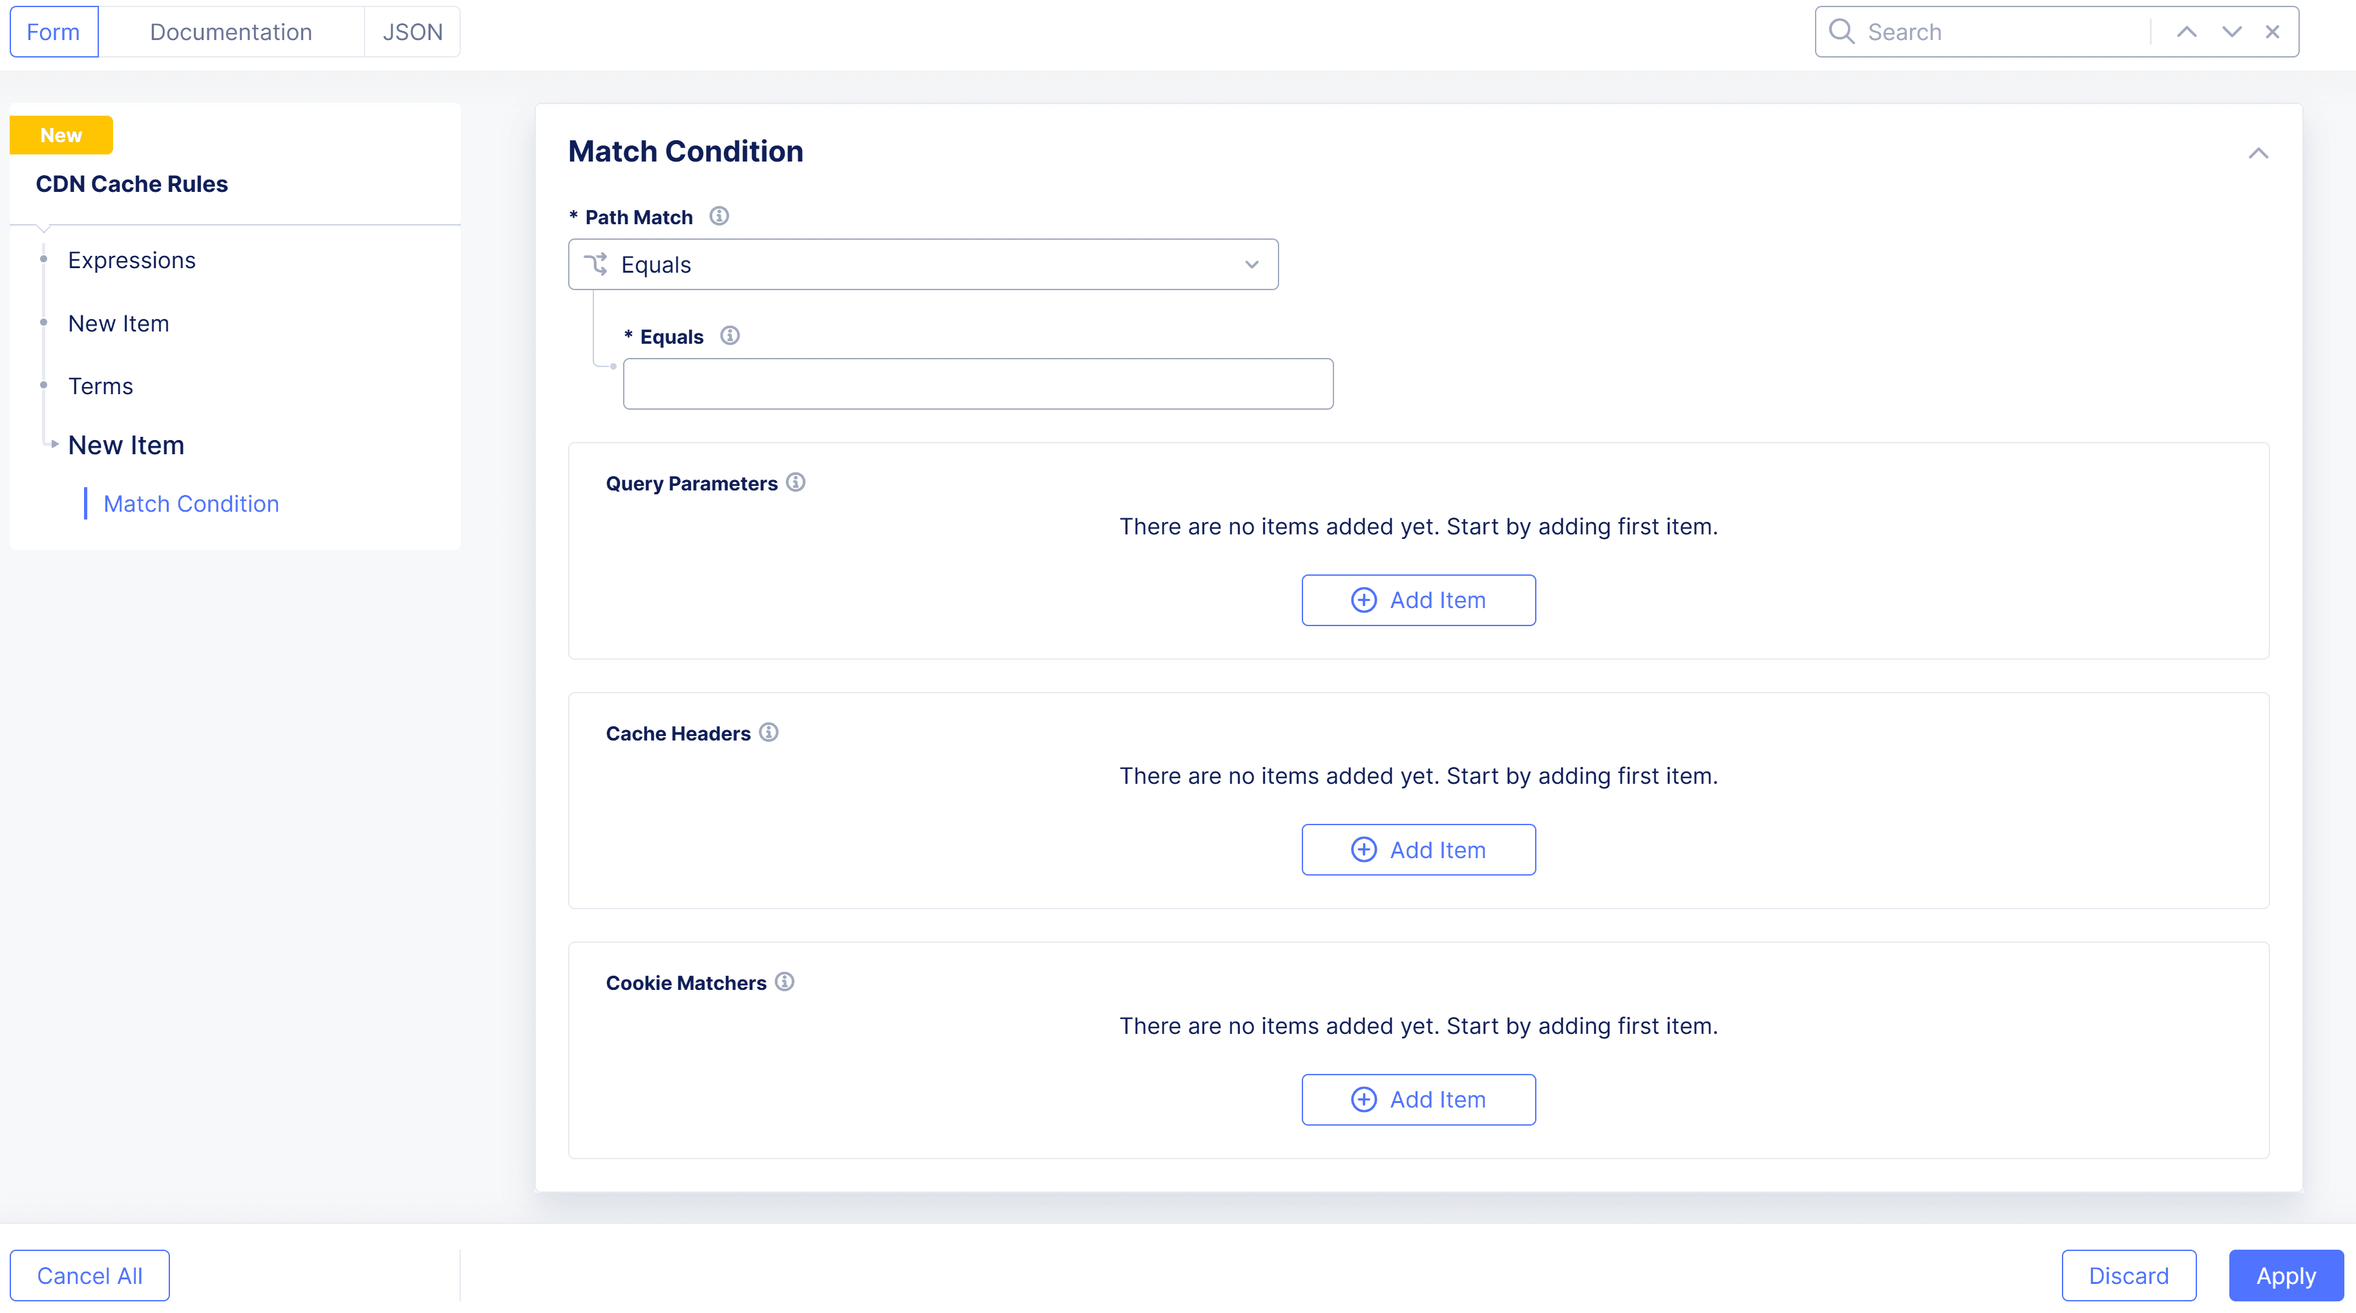
Task: Add Item under Cookie Matchers
Action: 1419,1100
